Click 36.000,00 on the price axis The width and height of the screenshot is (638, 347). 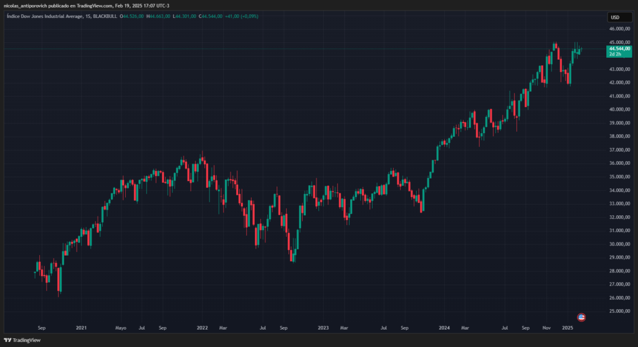(620, 163)
